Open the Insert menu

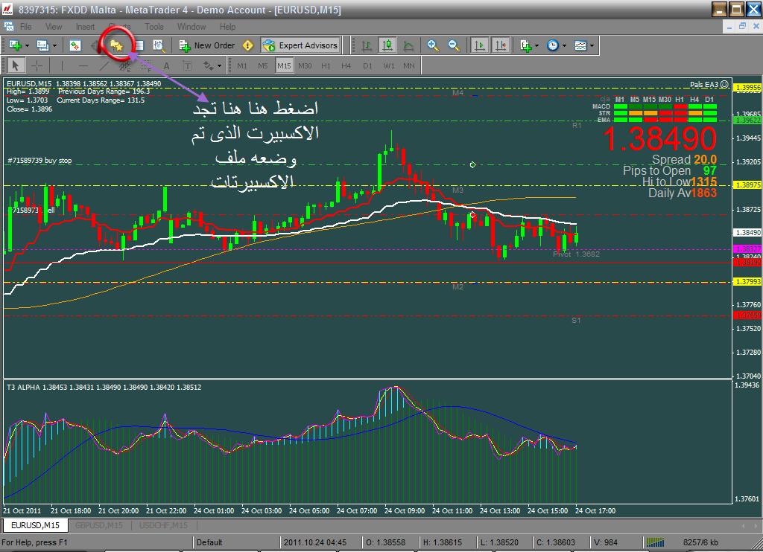[x=85, y=26]
